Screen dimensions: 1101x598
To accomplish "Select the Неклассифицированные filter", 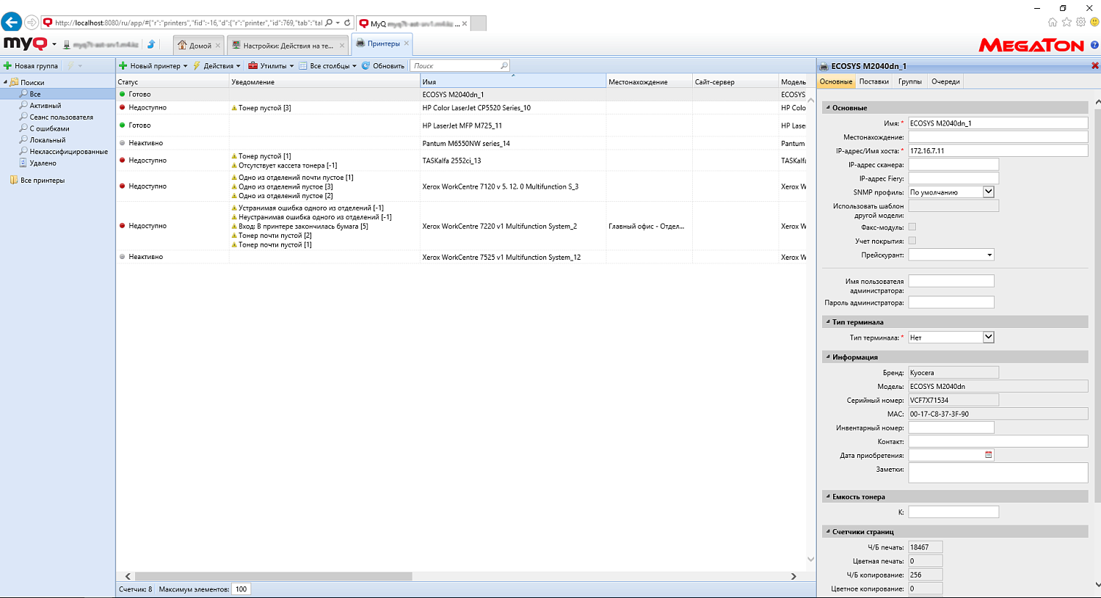I will pyautogui.click(x=68, y=152).
